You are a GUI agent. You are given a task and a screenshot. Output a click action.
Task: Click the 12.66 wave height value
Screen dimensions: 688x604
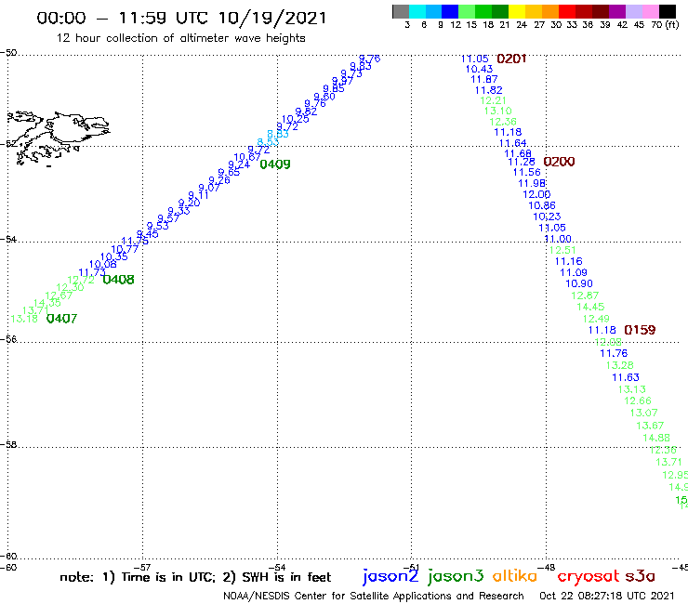(638, 400)
